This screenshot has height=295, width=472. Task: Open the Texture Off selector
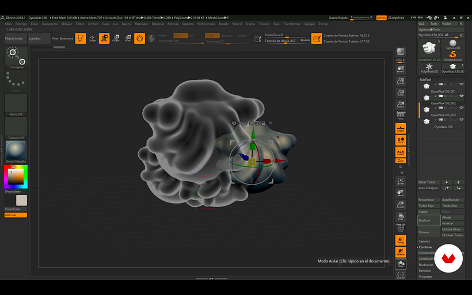pyautogui.click(x=16, y=128)
